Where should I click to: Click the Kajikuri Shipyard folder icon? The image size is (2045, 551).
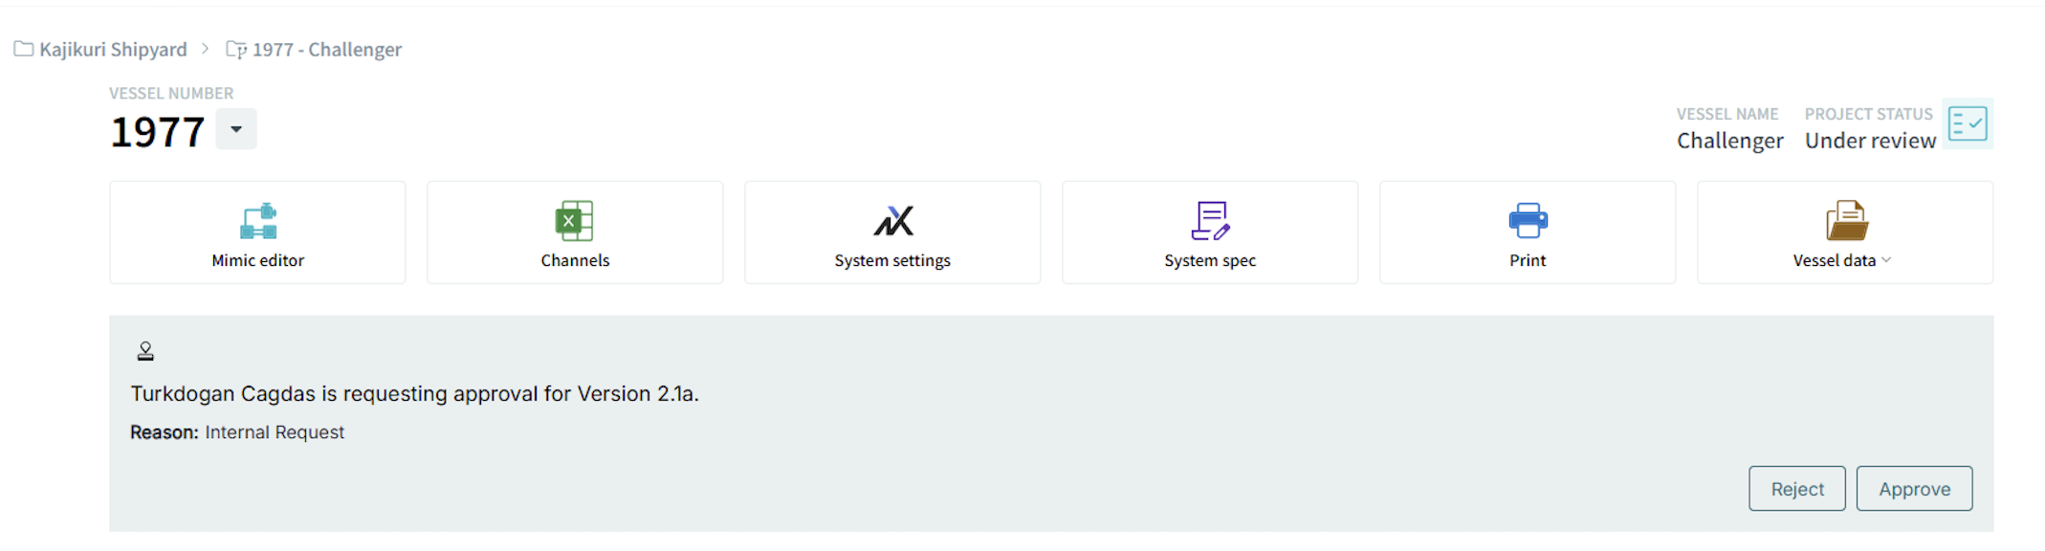pos(24,49)
